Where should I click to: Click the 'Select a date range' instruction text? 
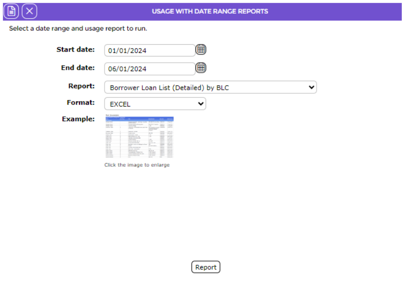click(78, 28)
